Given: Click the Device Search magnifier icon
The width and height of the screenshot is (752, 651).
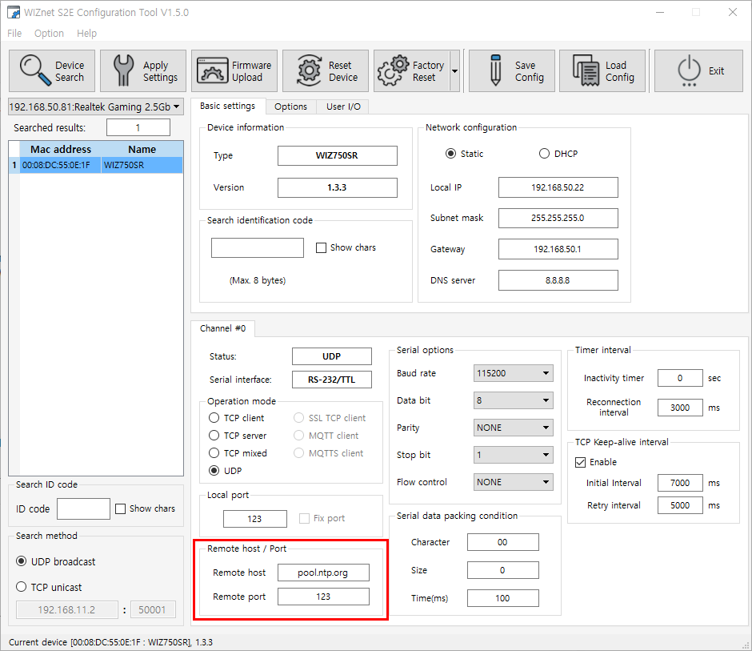Looking at the screenshot, I should click(x=35, y=70).
